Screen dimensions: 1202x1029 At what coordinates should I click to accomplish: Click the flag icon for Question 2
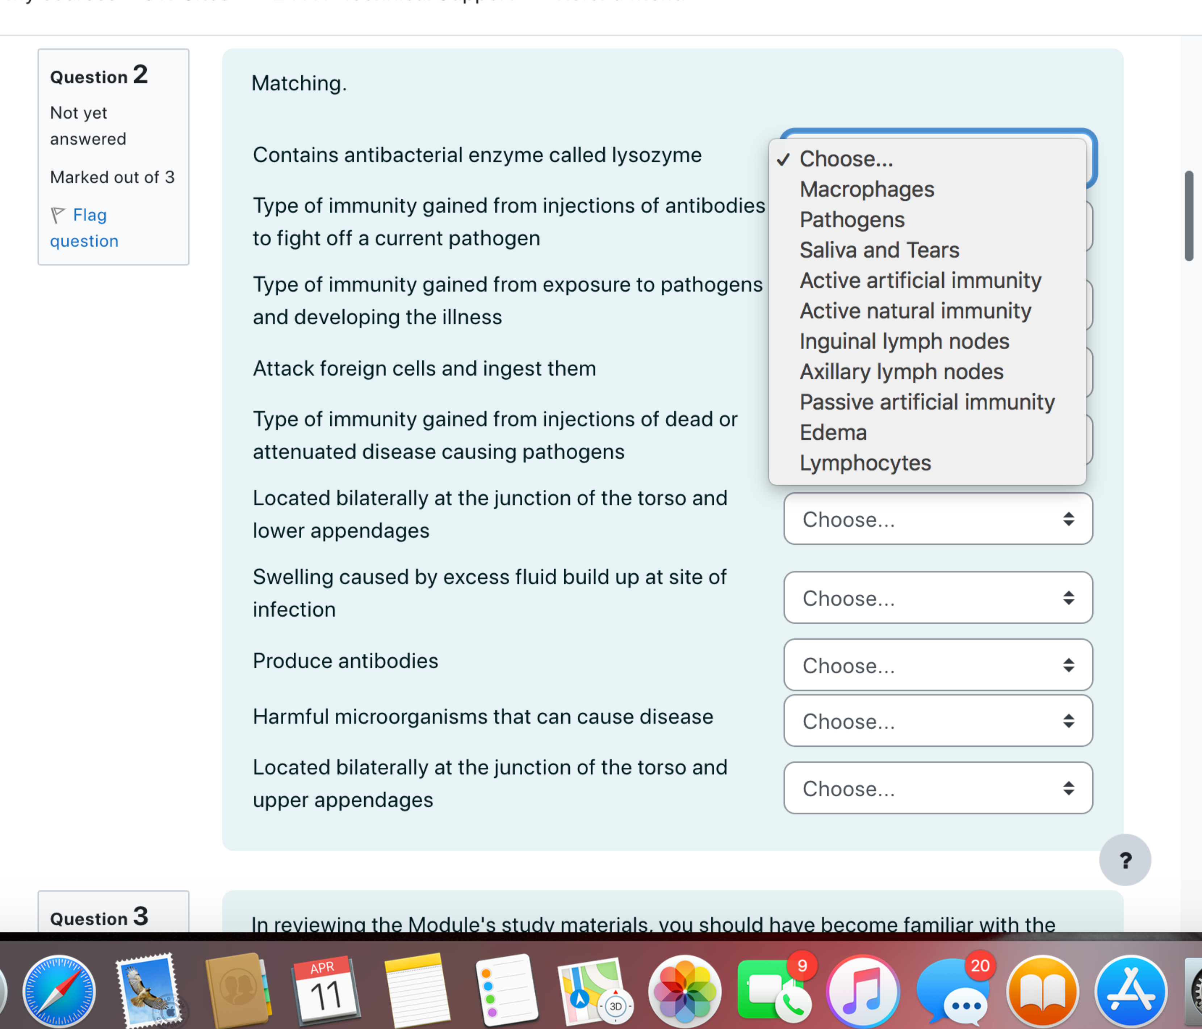(x=58, y=215)
